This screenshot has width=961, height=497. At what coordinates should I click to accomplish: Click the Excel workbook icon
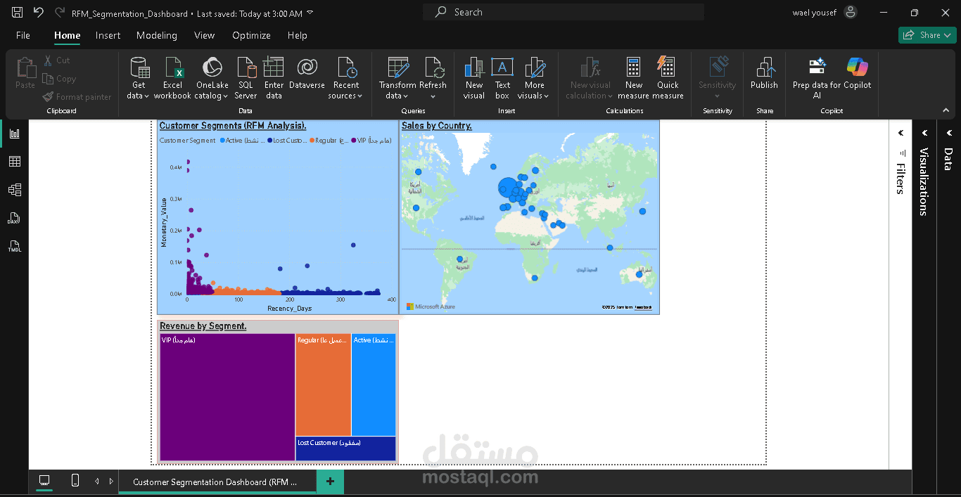[172, 69]
